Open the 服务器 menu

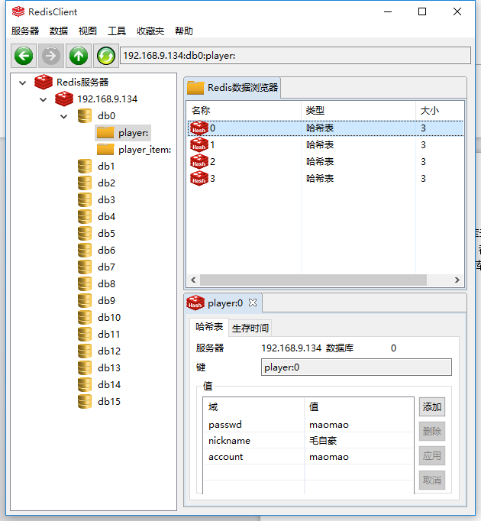click(25, 31)
